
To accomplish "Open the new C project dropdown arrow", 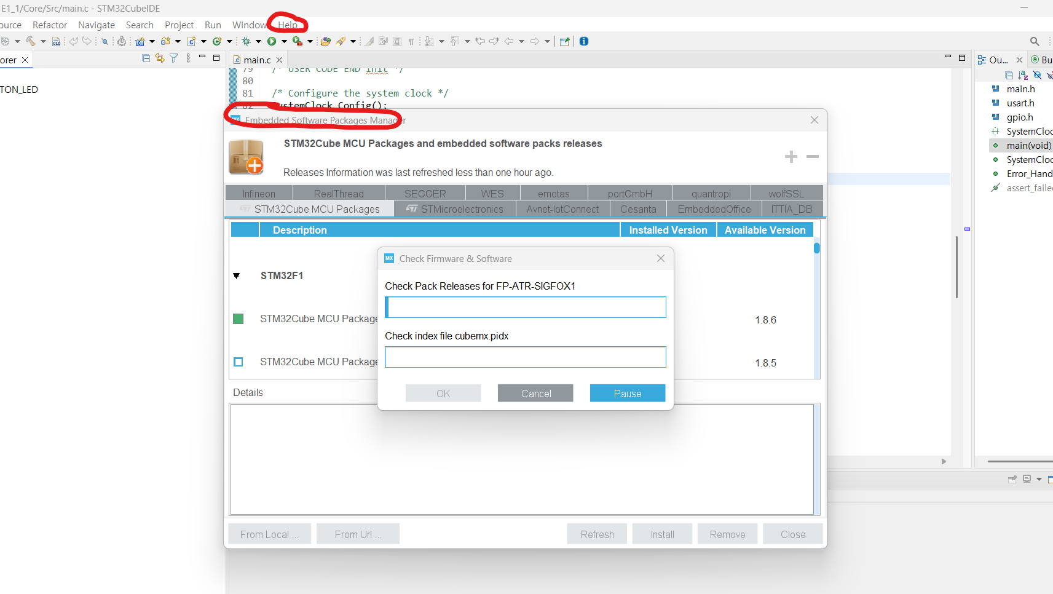I will pyautogui.click(x=152, y=41).
